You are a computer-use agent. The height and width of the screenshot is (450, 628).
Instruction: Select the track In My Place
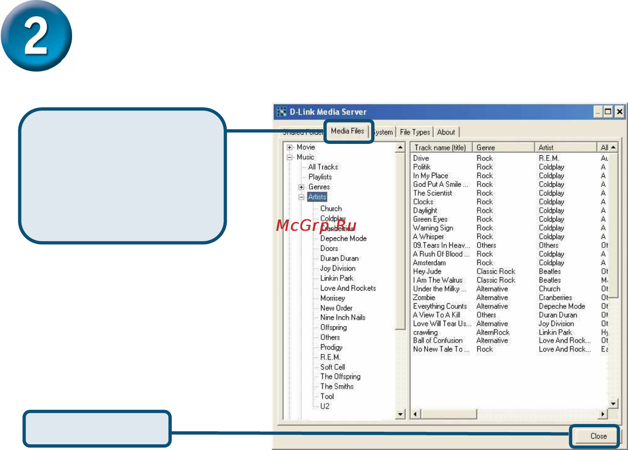coord(431,176)
